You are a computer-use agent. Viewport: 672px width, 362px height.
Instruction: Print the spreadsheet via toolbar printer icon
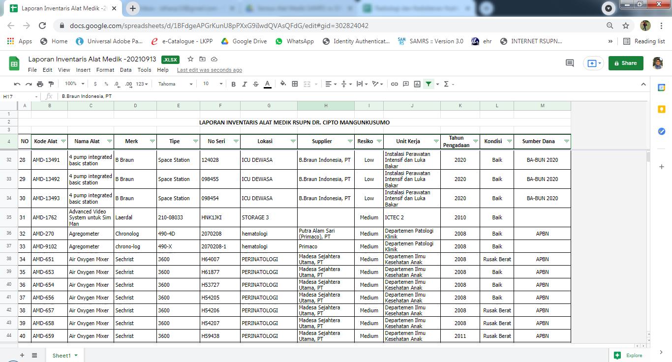coord(40,84)
